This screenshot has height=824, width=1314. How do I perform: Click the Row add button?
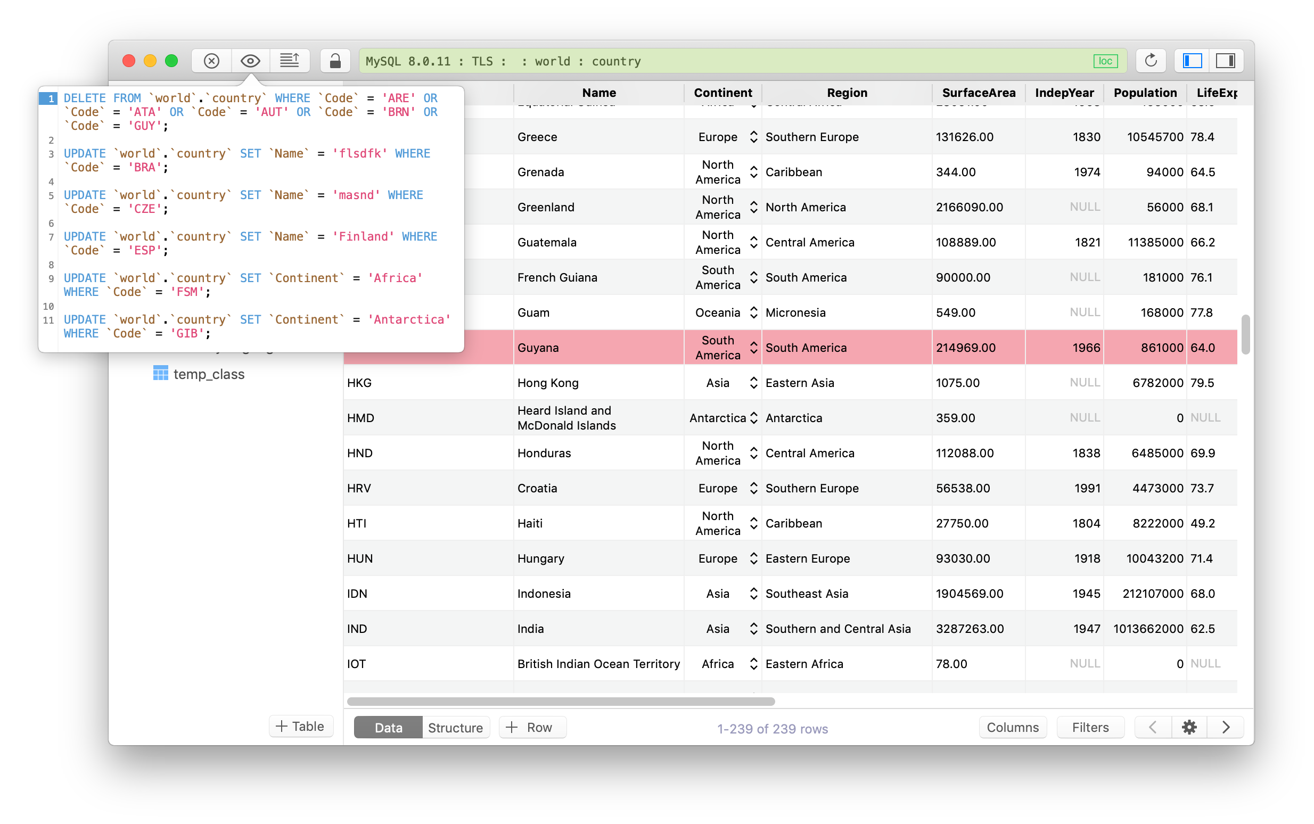529,728
